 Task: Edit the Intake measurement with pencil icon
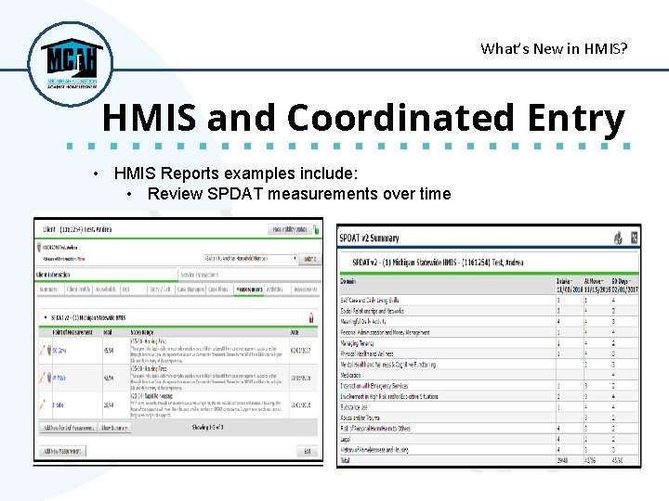[42, 405]
